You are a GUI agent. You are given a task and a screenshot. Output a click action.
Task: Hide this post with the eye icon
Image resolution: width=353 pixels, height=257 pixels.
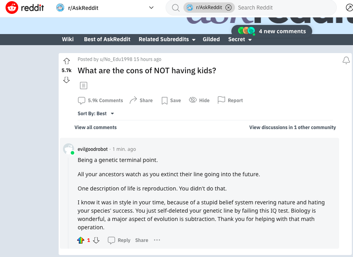[199, 100]
